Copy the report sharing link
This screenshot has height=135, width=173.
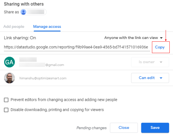(x=160, y=47)
